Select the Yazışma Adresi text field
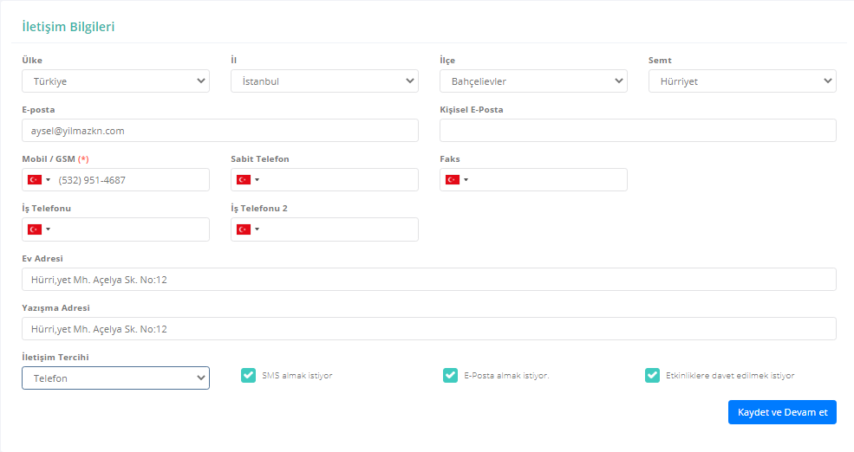This screenshot has width=854, height=452. (x=428, y=329)
